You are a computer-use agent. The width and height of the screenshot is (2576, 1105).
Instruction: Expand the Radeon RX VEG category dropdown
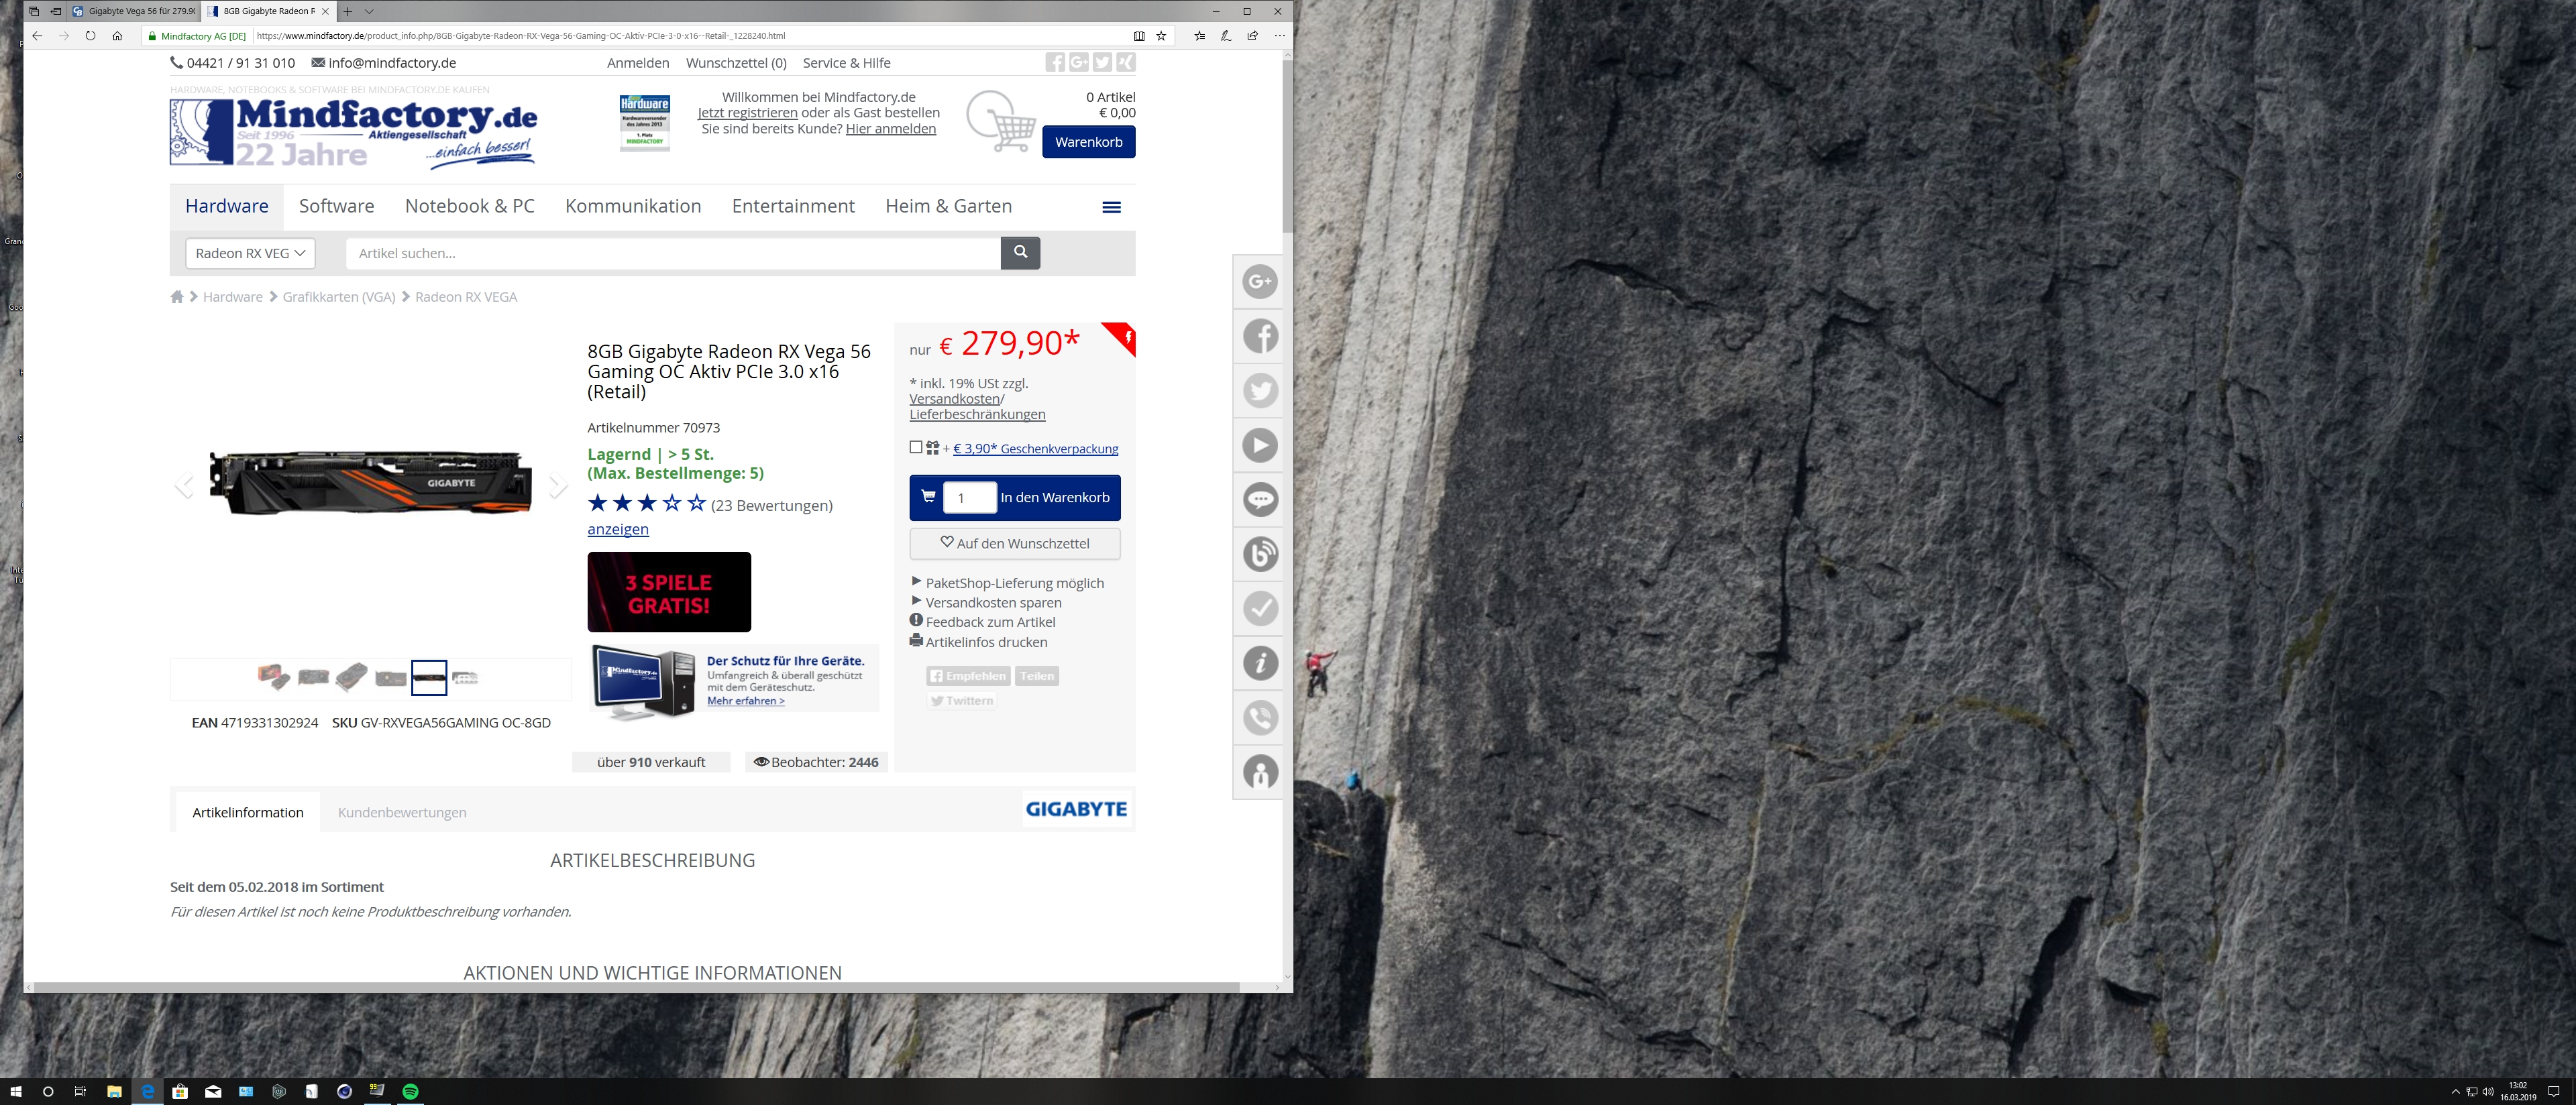click(250, 253)
